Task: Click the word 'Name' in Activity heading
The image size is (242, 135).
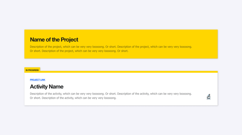Action: (x=56, y=86)
